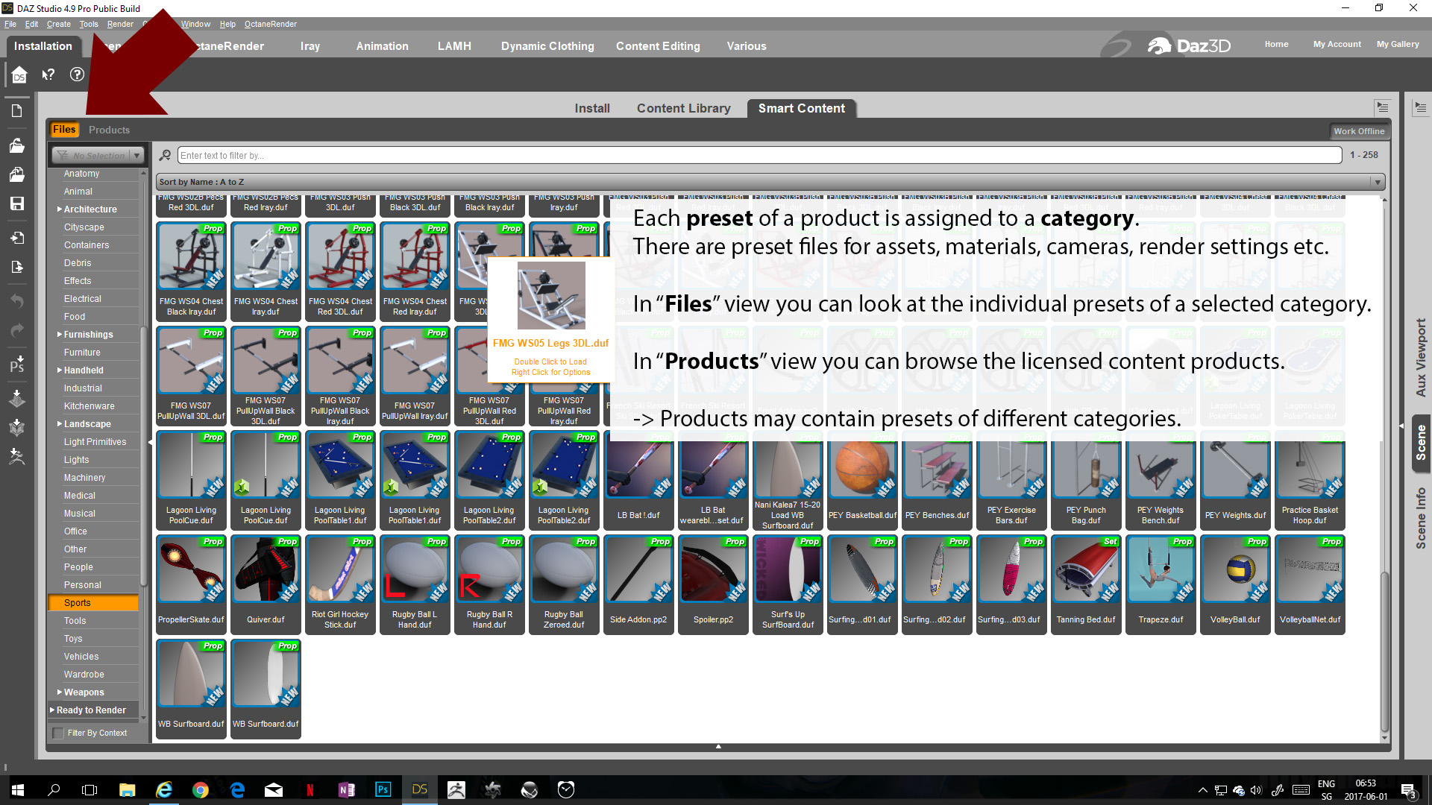
Task: Click the New Scene document icon
Action: coord(17,111)
